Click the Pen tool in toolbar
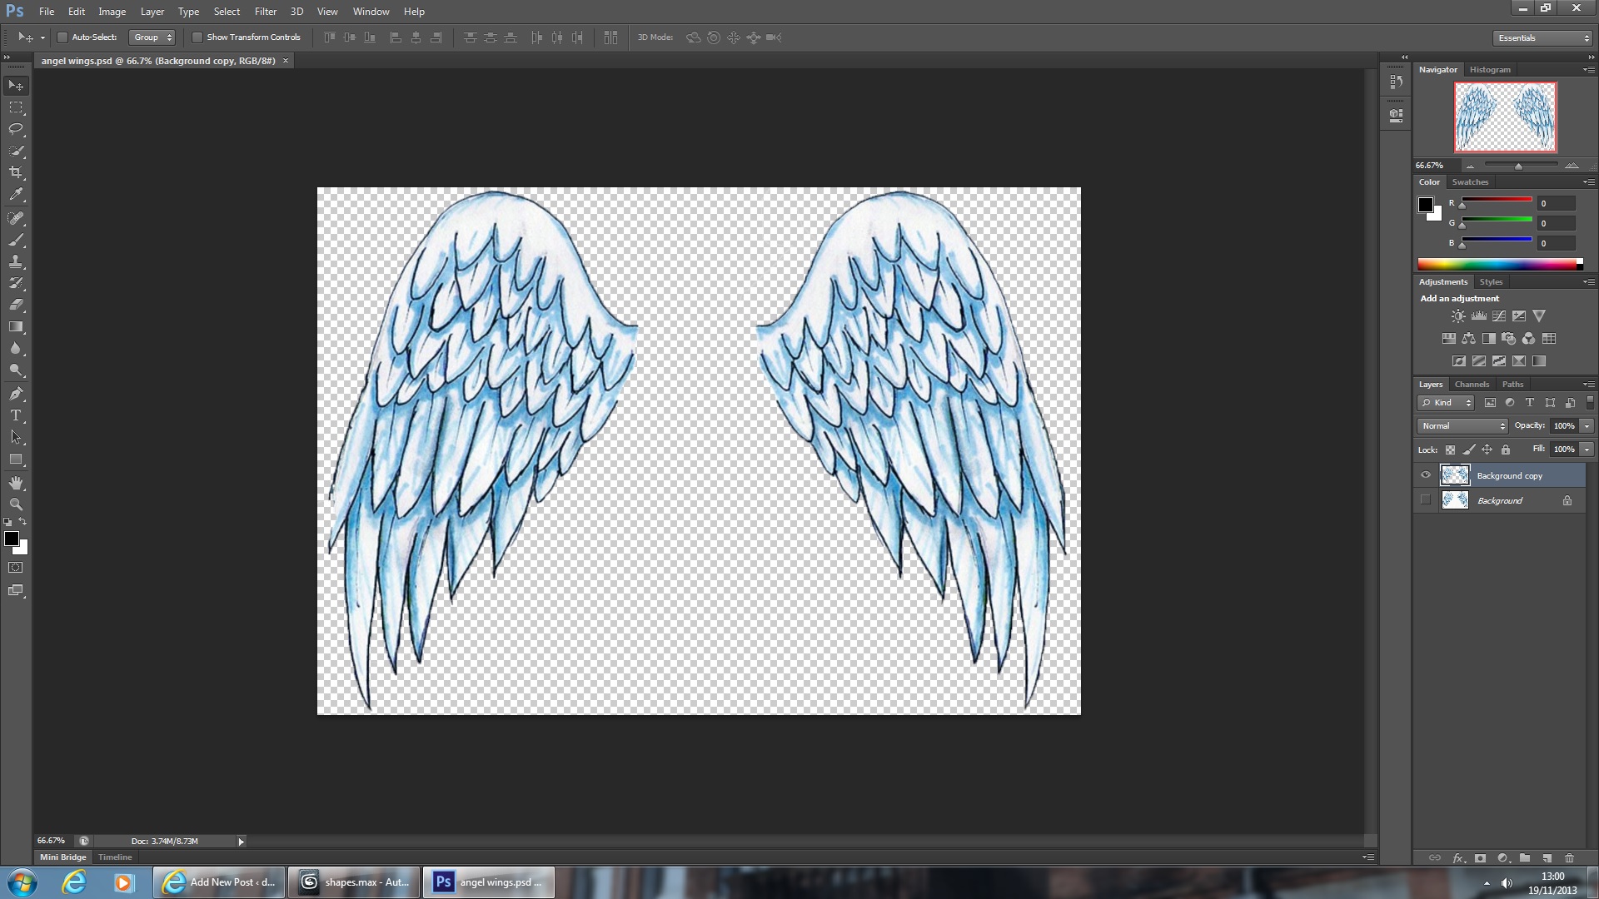The height and width of the screenshot is (899, 1599). [x=17, y=393]
